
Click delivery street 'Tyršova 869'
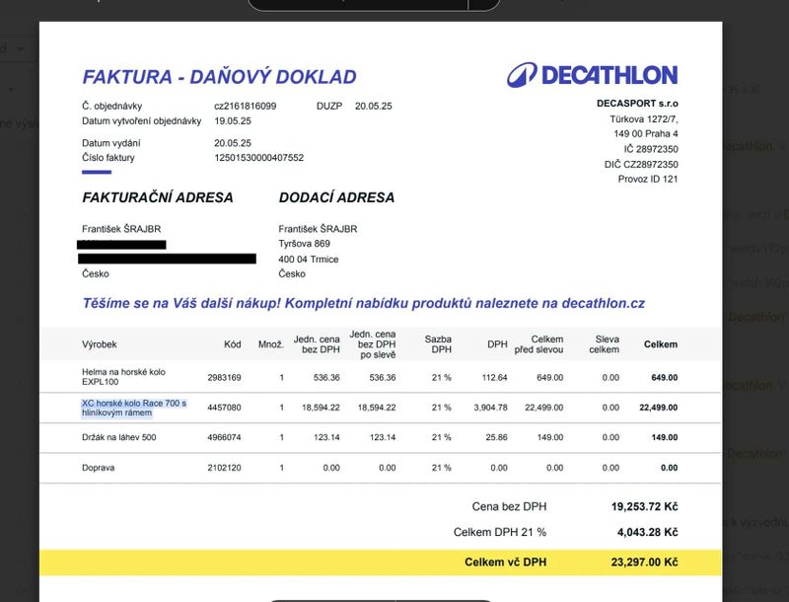(x=304, y=244)
